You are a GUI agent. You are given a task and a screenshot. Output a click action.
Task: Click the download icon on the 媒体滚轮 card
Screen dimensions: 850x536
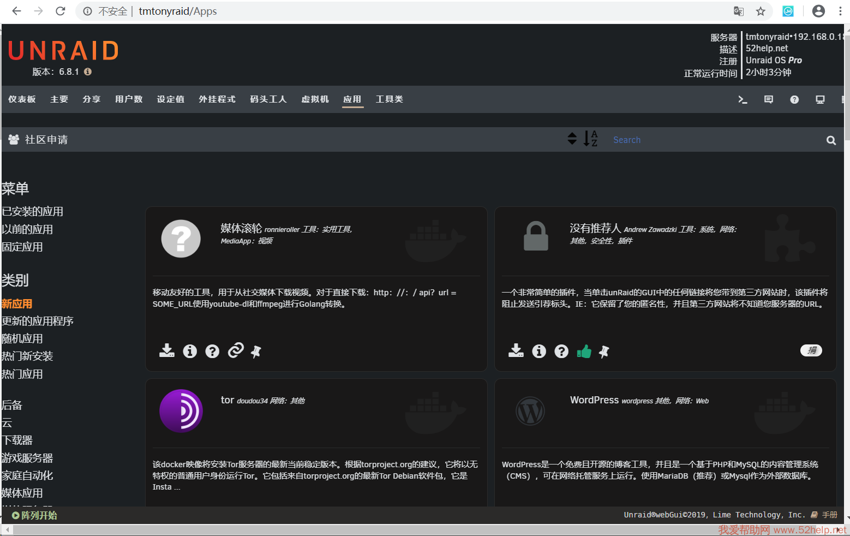click(166, 351)
